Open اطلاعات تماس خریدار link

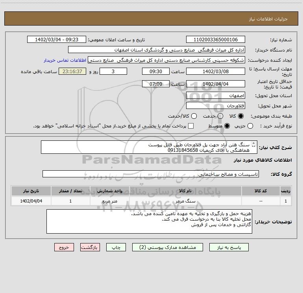(65, 60)
